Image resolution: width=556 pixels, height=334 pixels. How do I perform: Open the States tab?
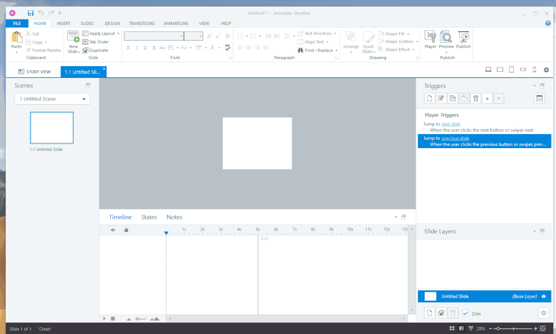[x=149, y=217]
